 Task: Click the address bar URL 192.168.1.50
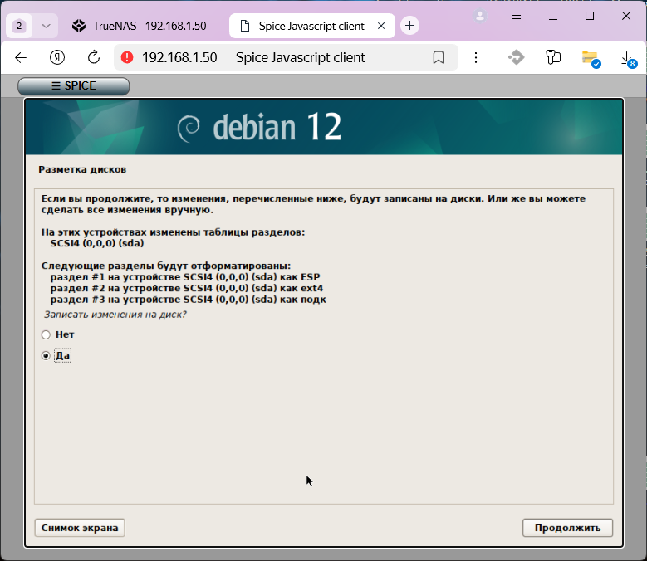pyautogui.click(x=179, y=58)
